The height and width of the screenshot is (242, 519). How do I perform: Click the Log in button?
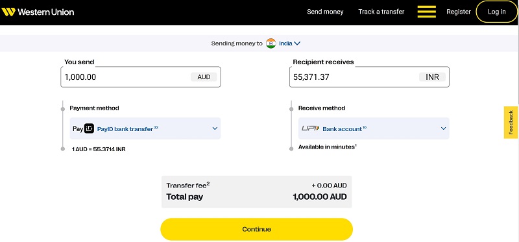tap(496, 12)
